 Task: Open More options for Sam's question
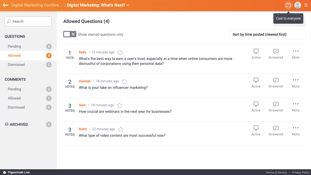point(295,107)
